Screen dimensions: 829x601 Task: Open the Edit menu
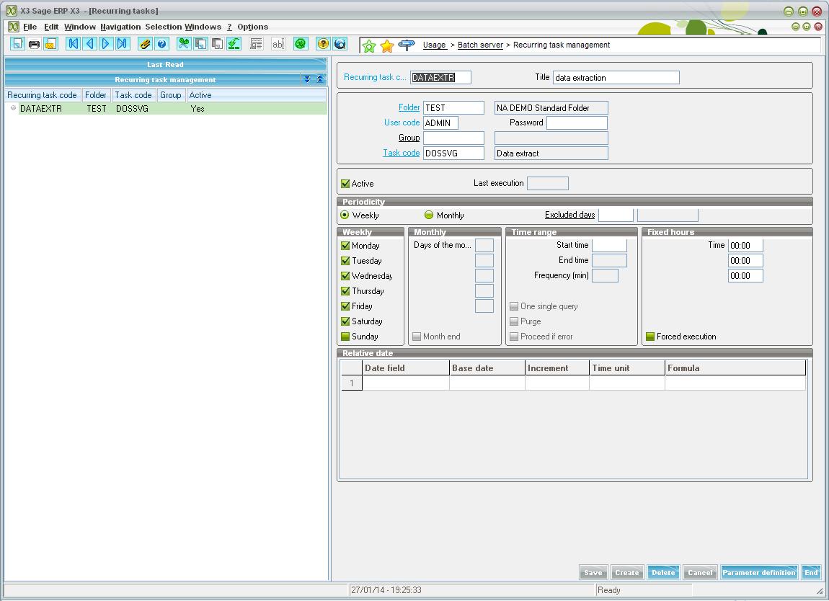[51, 27]
